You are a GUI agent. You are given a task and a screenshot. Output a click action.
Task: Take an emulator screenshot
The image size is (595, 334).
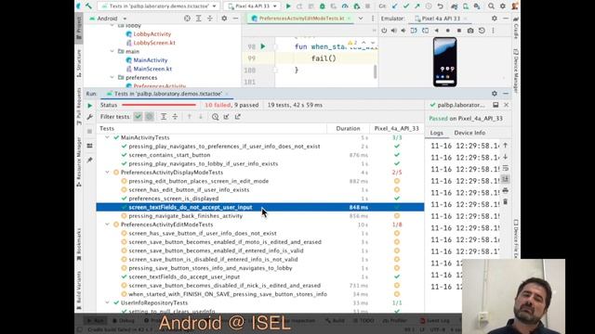[470, 31]
